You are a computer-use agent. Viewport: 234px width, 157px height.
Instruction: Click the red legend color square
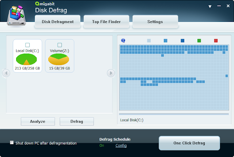(x=216, y=41)
